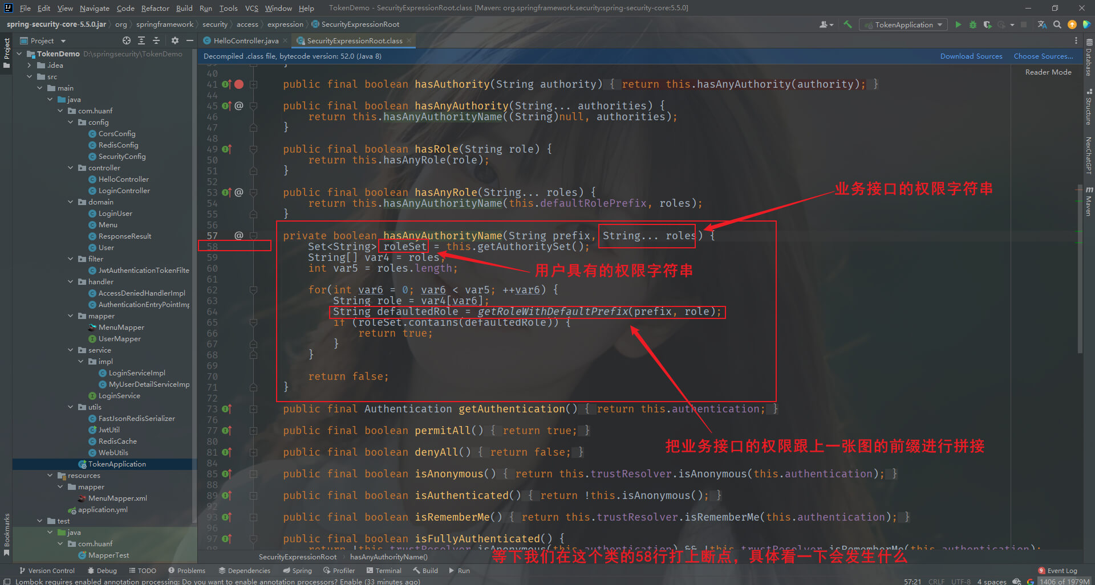This screenshot has width=1095, height=585.
Task: Select application.yml in the project tree
Action: pyautogui.click(x=103, y=510)
